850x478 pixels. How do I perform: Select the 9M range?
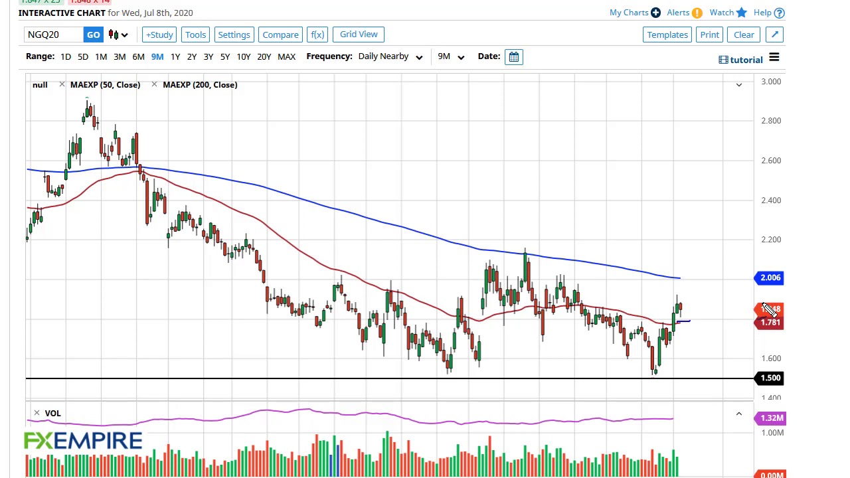tap(157, 56)
